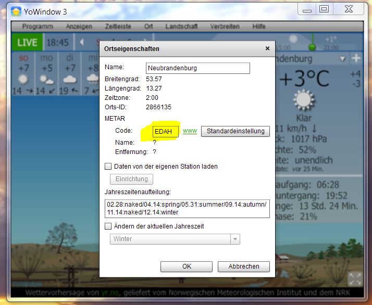Click the METAR code field with EDAH
This screenshot has height=305, width=372.
coord(166,131)
